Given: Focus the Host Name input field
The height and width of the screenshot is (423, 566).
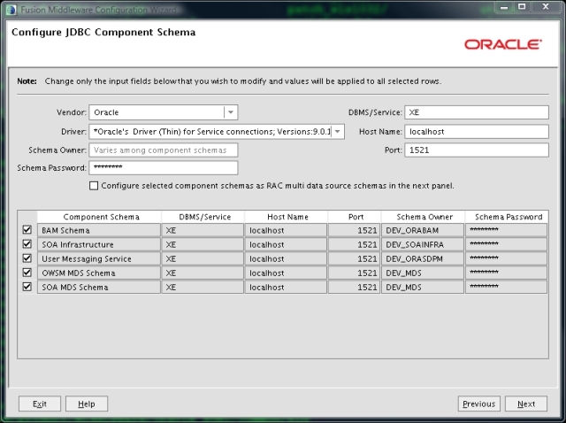Looking at the screenshot, I should 477,132.
